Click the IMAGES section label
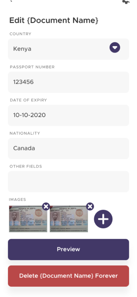The image size is (137, 297). pyautogui.click(x=18, y=199)
